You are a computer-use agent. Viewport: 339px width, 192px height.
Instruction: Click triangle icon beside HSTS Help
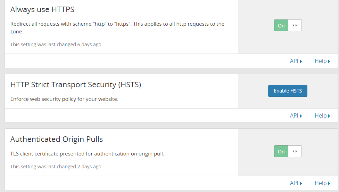click(329, 116)
